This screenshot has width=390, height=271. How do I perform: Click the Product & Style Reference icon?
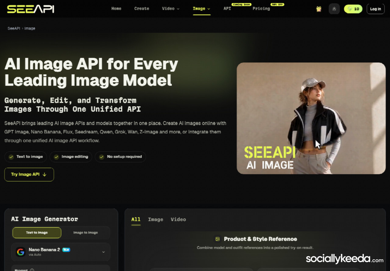(x=218, y=239)
